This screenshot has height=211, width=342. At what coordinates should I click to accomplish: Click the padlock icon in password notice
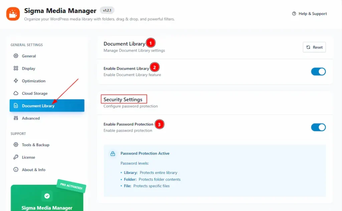(113, 154)
